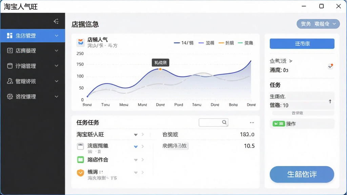The width and height of the screenshot is (347, 195).
Task: Select sidebar menu item with database icon
Action: (x=33, y=66)
